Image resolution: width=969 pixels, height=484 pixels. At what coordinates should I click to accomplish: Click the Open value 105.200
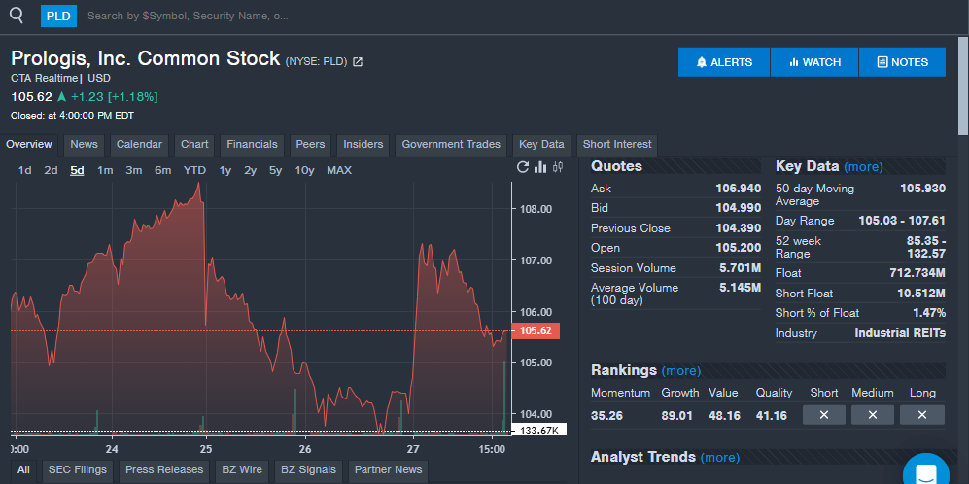click(738, 248)
